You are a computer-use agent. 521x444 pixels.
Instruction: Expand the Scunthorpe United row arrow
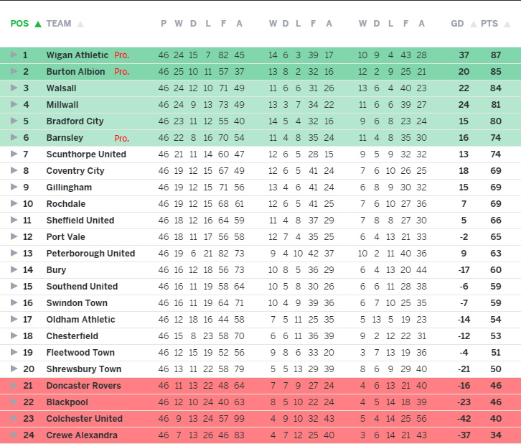(x=14, y=154)
